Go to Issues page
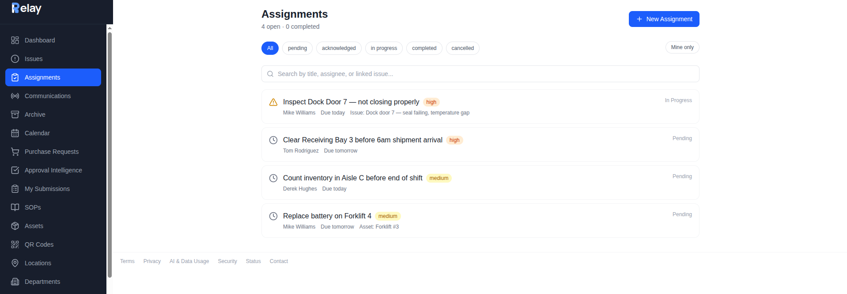This screenshot has width=847, height=294. (53, 59)
